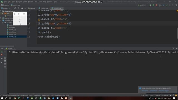Open the Navigate menu

click(19, 2)
